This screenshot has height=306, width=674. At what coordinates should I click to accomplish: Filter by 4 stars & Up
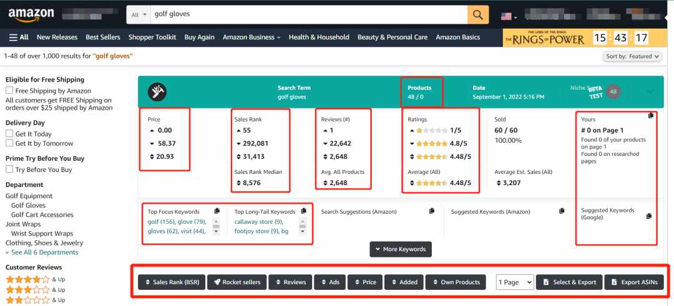pos(35,279)
